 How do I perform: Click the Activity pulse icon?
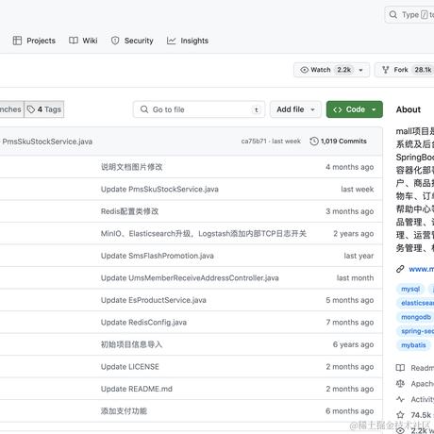coord(400,399)
